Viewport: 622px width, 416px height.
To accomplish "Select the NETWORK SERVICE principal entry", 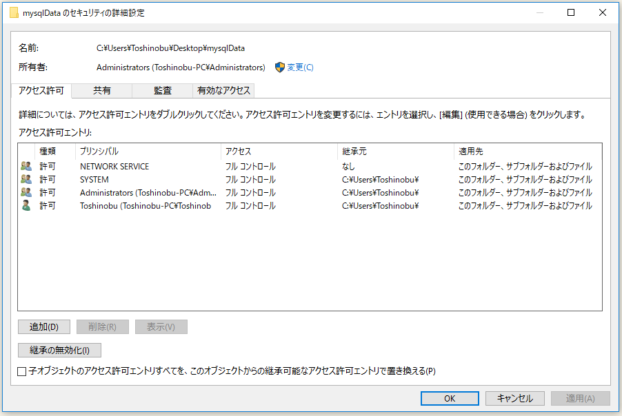I will pos(114,167).
